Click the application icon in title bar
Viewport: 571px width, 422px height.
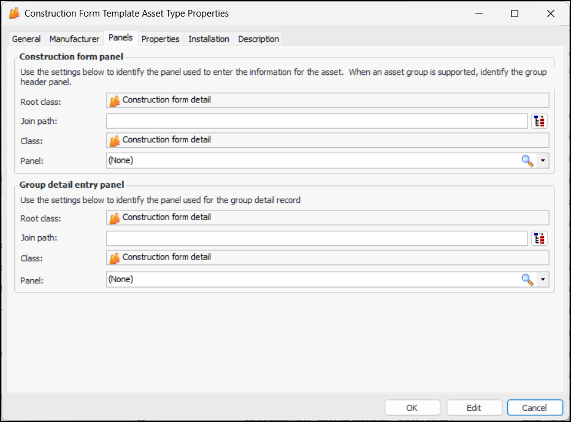tap(14, 13)
